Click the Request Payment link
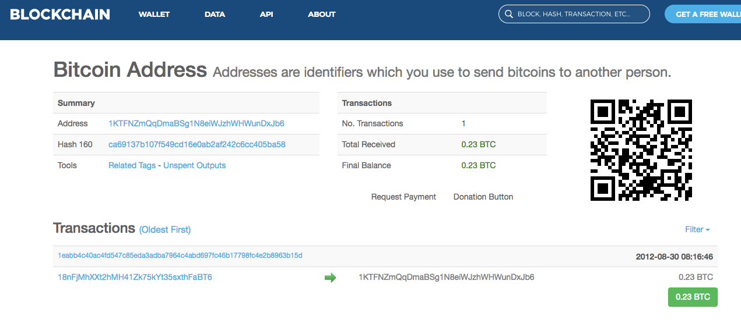The image size is (741, 323). pos(403,197)
